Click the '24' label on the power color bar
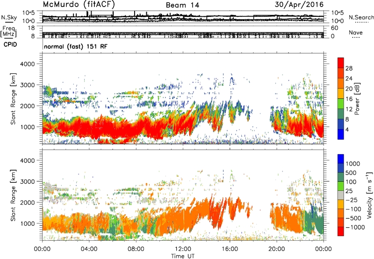This screenshot has height=259, width=374. (349, 79)
